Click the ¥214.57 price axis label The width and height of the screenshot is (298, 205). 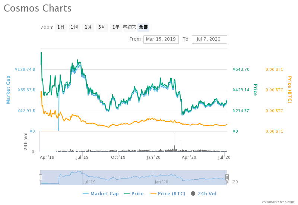tap(241, 111)
